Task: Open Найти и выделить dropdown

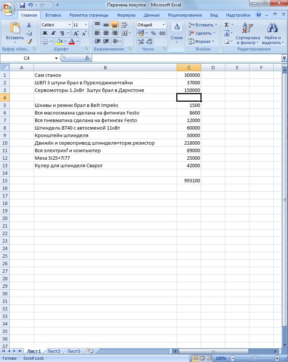Action: pos(273,34)
